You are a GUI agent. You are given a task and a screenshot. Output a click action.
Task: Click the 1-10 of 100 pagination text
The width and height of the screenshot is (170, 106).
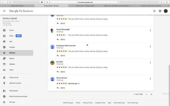pyautogui.click(x=138, y=94)
